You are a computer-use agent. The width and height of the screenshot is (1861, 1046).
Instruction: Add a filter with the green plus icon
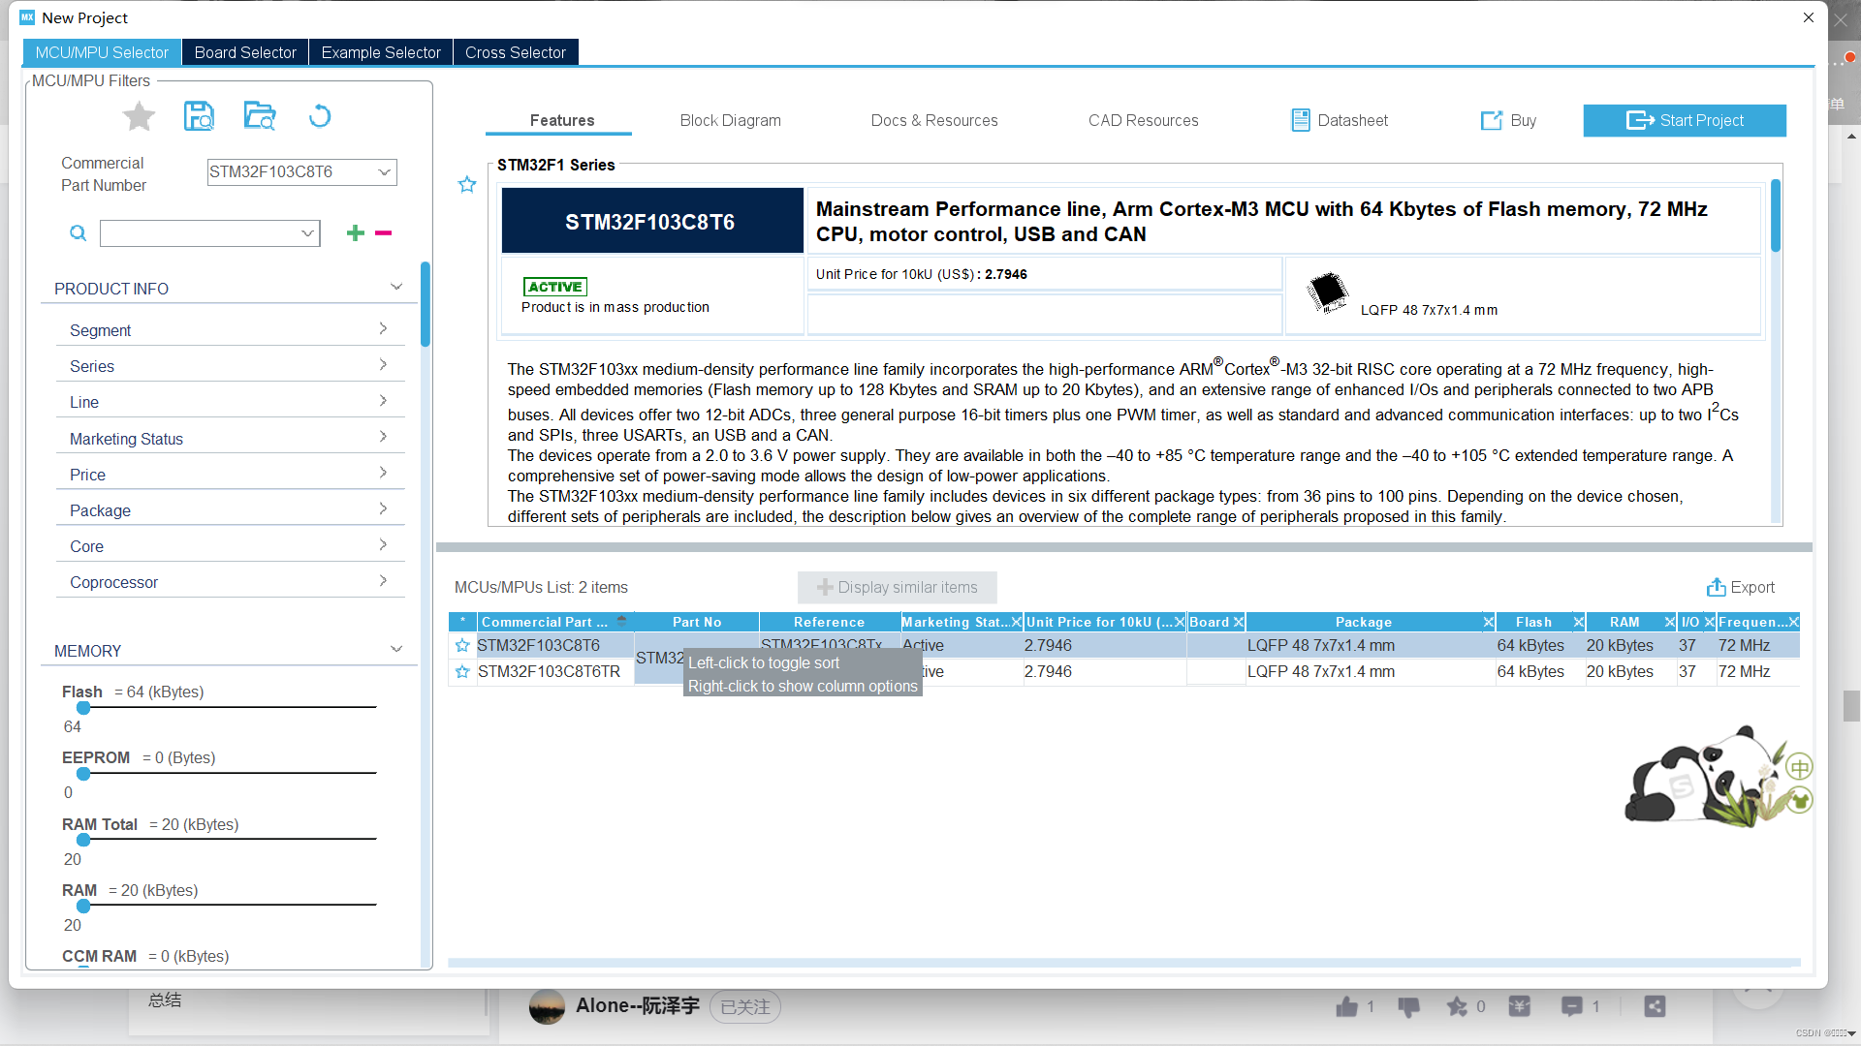[x=356, y=233]
